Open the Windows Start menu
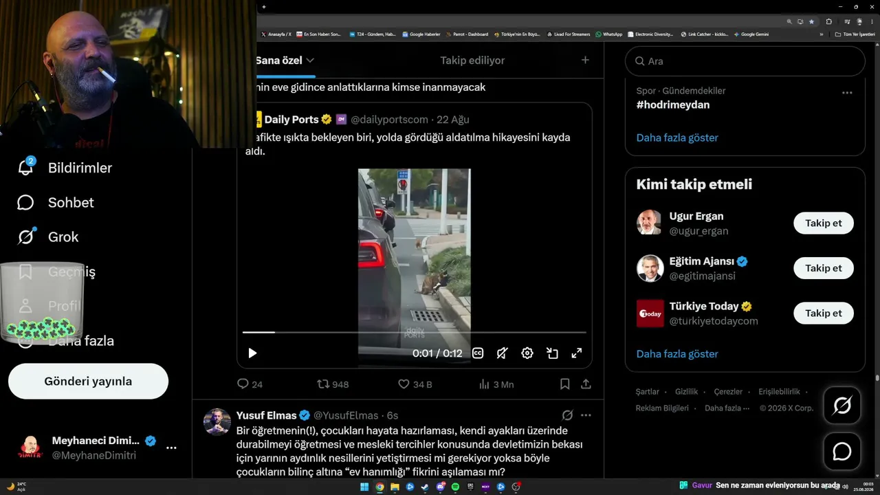The width and height of the screenshot is (880, 495). click(x=364, y=487)
